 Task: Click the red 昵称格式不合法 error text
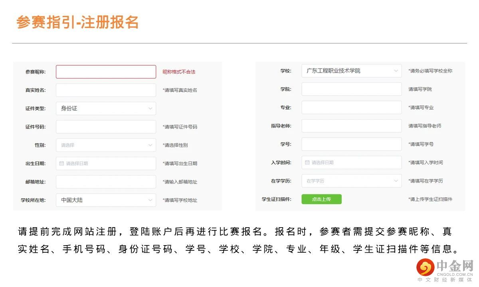(x=179, y=72)
